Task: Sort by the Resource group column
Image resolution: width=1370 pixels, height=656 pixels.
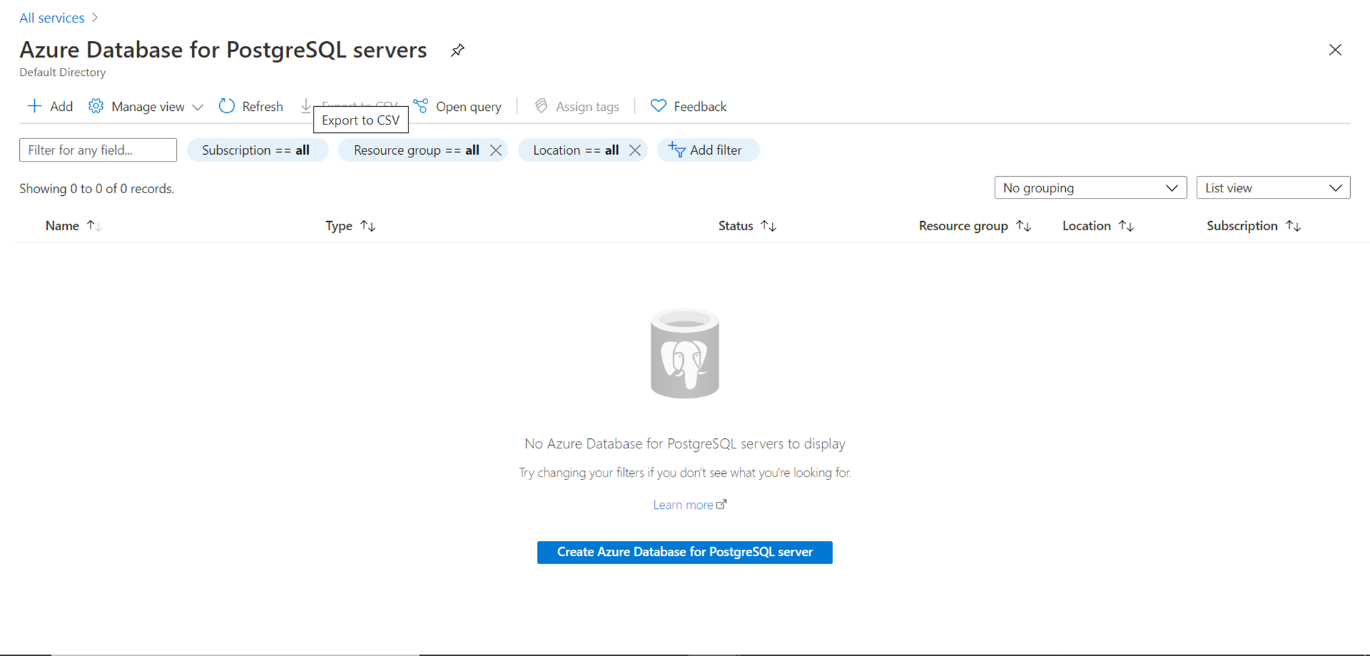Action: [975, 226]
